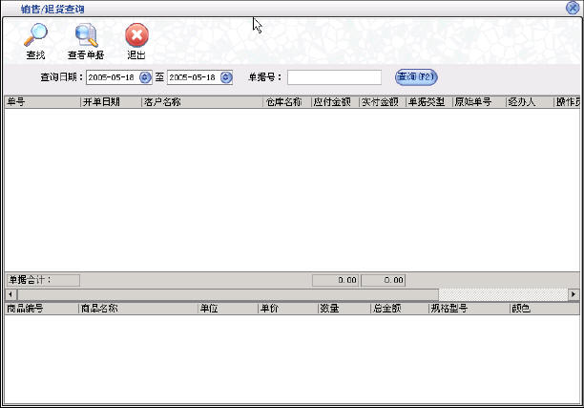
Task: Click the start date field
Action: tap(112, 77)
